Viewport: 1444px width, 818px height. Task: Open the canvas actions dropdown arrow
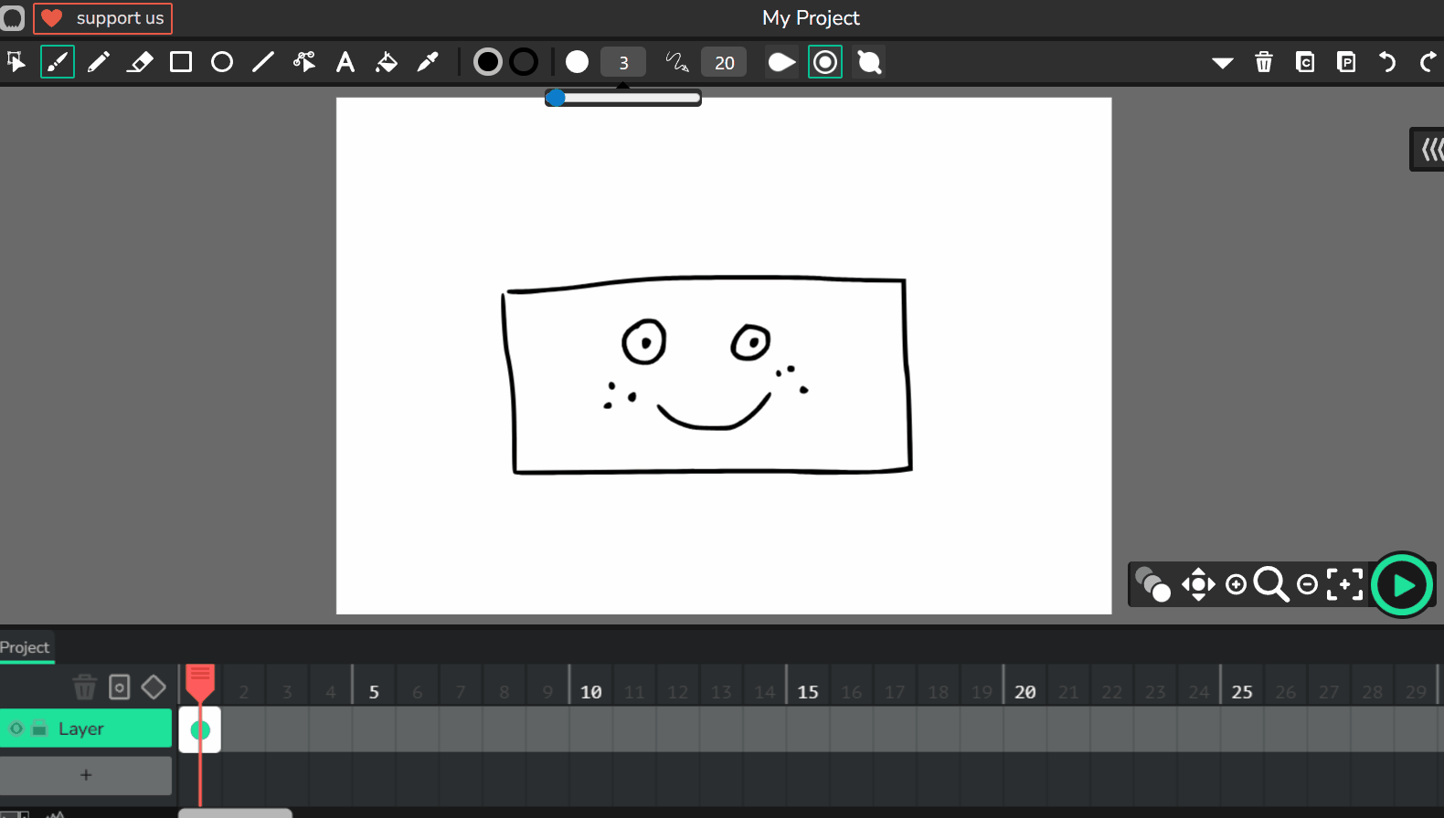pyautogui.click(x=1222, y=62)
